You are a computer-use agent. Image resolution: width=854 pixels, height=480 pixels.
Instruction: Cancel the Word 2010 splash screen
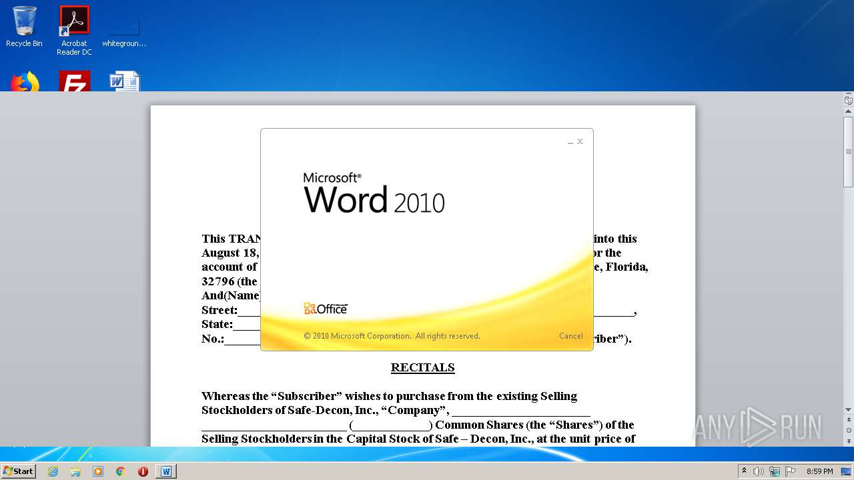coord(570,336)
